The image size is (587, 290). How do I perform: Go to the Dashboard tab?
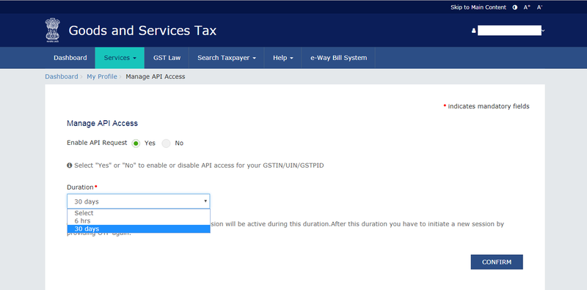pyautogui.click(x=70, y=58)
